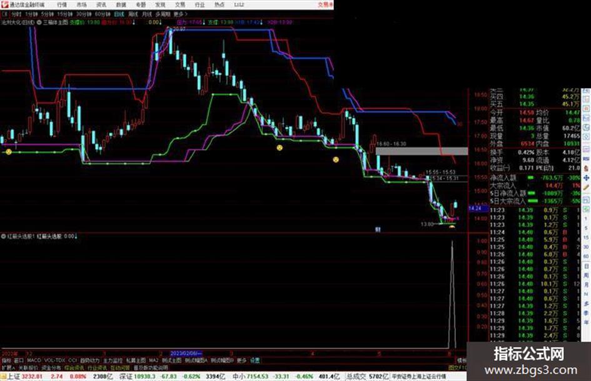
Task: Click the small icon before 上证 in status bar
Action: 3,377
